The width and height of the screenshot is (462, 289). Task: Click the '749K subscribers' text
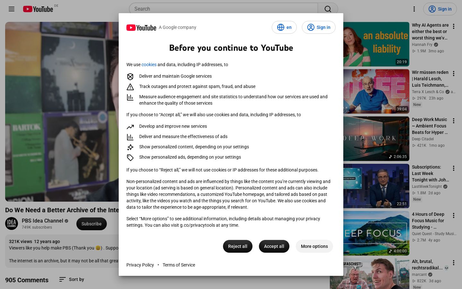(x=37, y=227)
